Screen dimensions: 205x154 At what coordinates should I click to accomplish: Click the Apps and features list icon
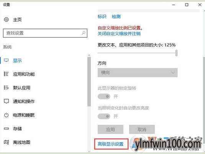coord(6,74)
